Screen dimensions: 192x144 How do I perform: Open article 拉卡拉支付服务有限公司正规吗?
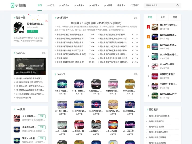pyautogui.click(x=29, y=82)
